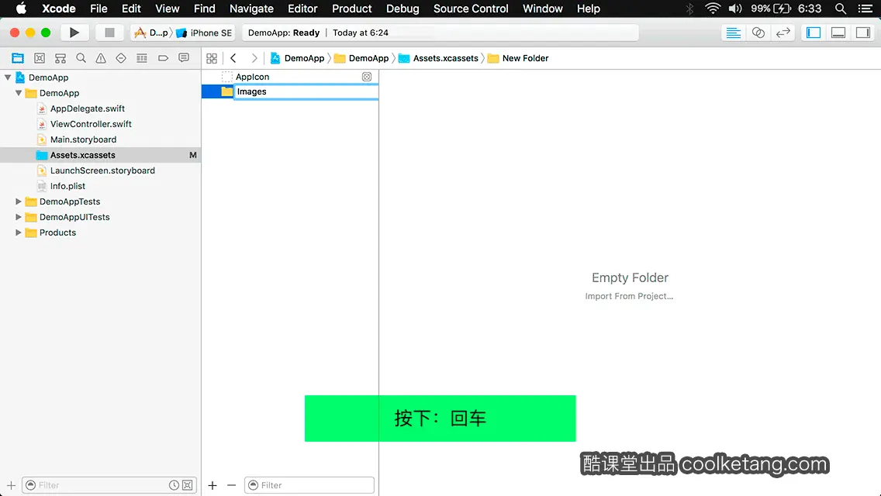This screenshot has height=496, width=881.
Task: Switch to Standard editor
Action: [x=733, y=33]
